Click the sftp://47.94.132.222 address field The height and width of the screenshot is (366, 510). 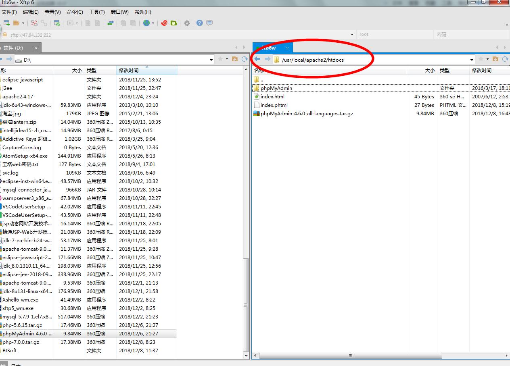178,35
